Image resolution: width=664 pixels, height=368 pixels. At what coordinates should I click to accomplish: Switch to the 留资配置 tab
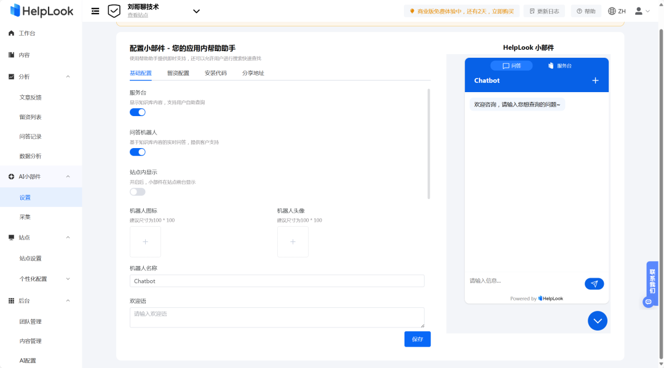pyautogui.click(x=178, y=73)
